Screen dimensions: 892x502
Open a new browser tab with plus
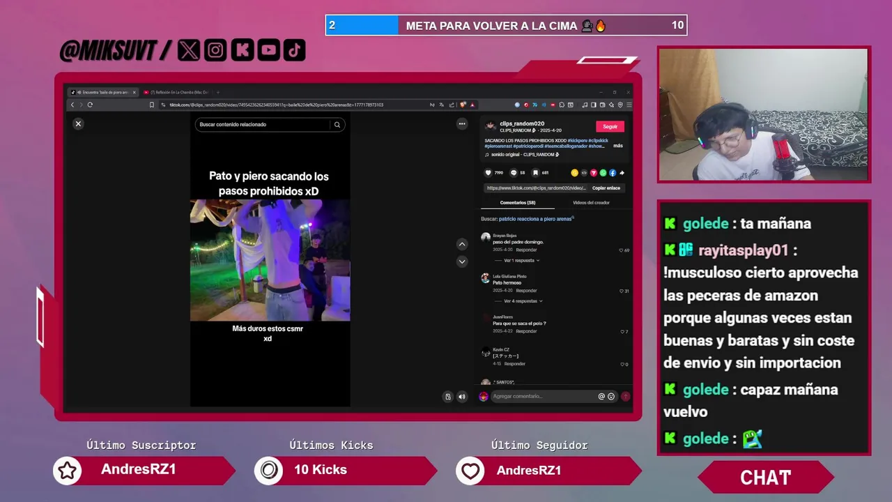click(x=217, y=92)
